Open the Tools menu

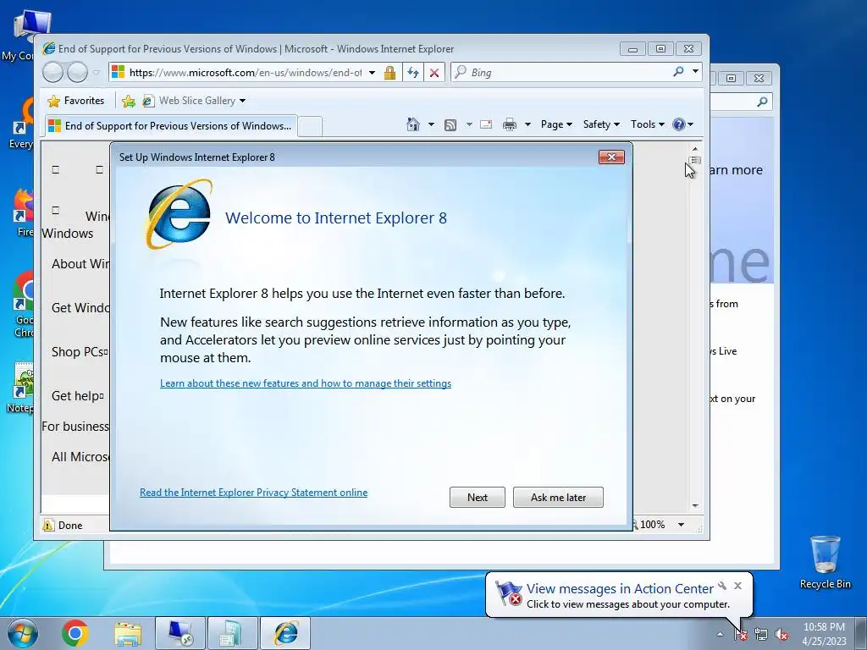point(648,124)
